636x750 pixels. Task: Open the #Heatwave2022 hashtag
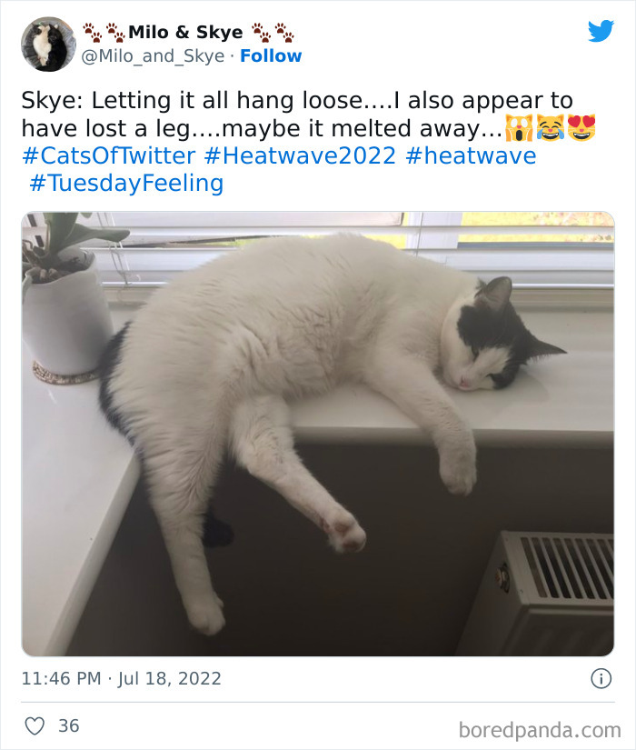300,156
